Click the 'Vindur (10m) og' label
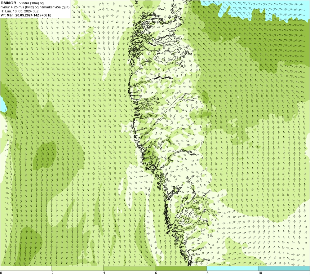Image resolution: width=310 pixels, height=275 pixels. (32, 3)
